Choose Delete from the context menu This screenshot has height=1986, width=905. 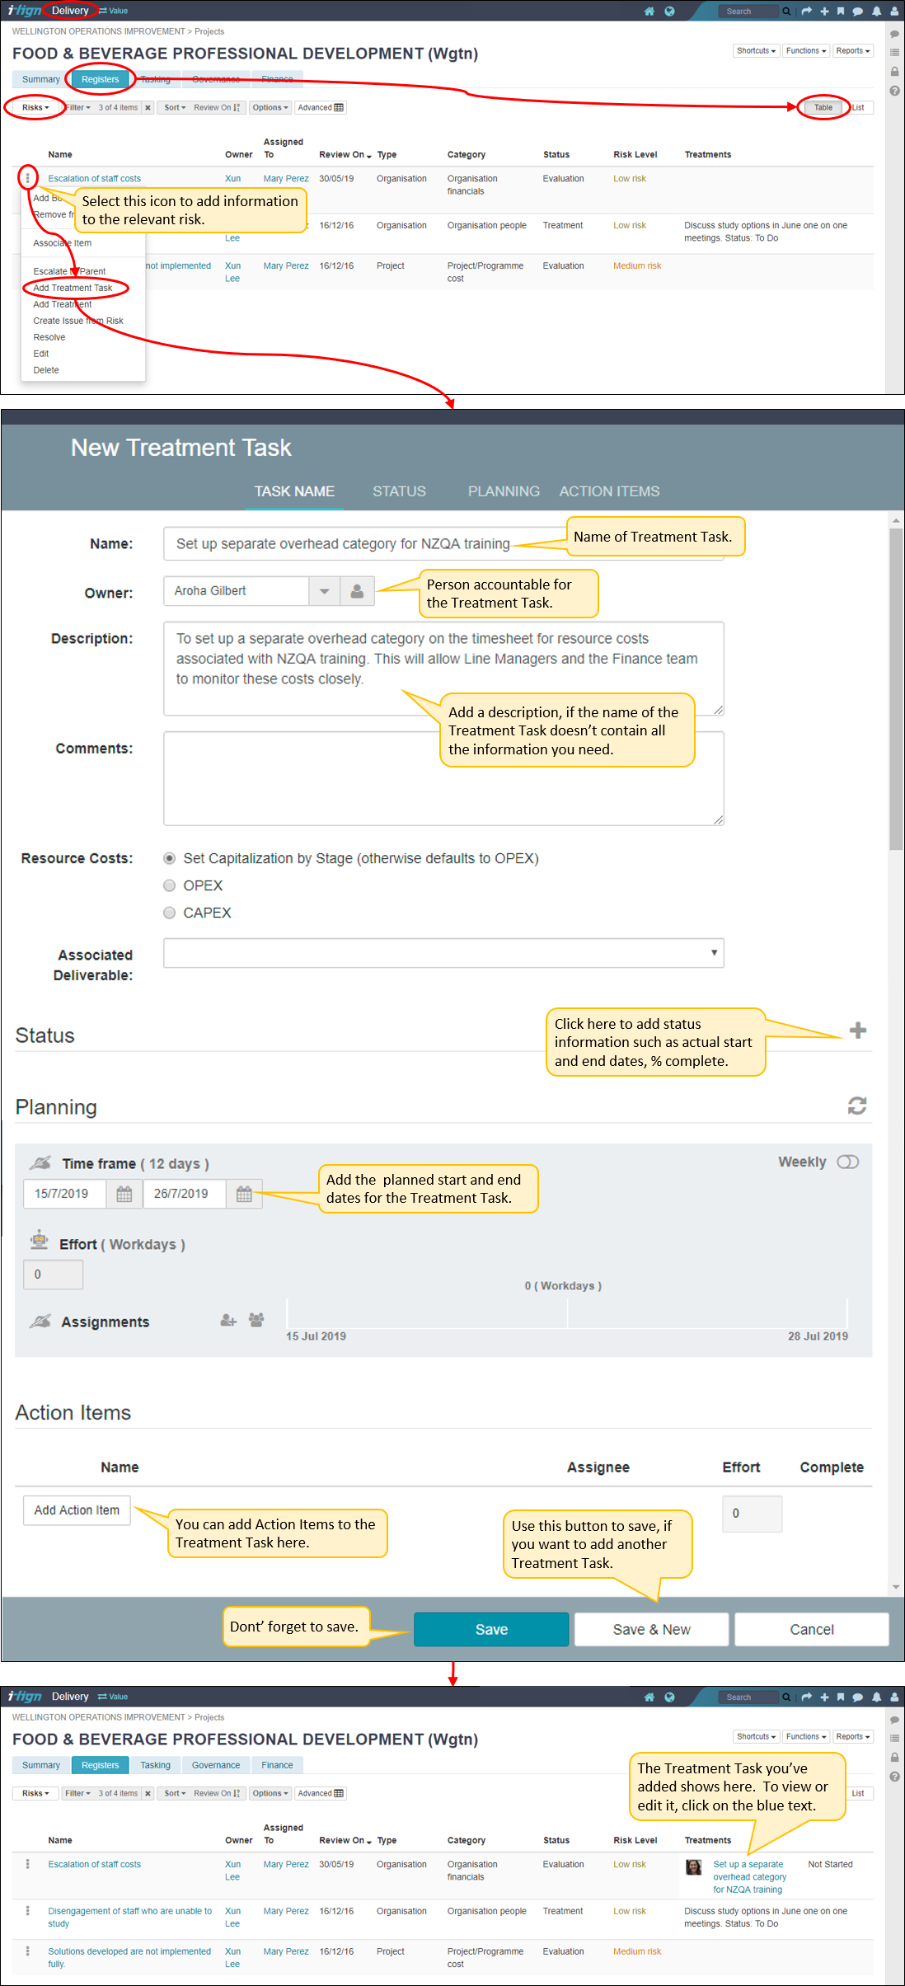[x=46, y=370]
